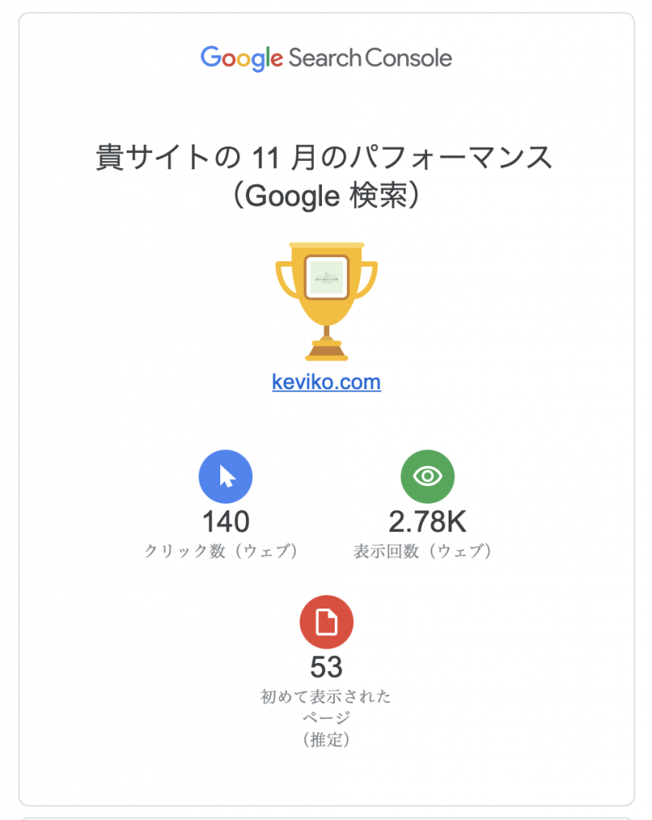Click the Google Search Console logo
The width and height of the screenshot is (652, 820).
326,58
